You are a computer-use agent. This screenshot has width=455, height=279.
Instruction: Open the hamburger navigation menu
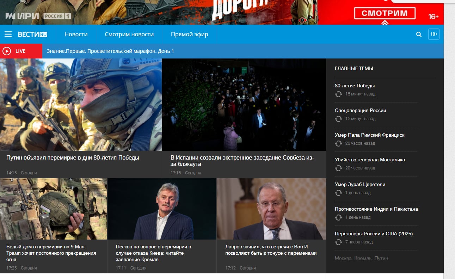pos(8,34)
